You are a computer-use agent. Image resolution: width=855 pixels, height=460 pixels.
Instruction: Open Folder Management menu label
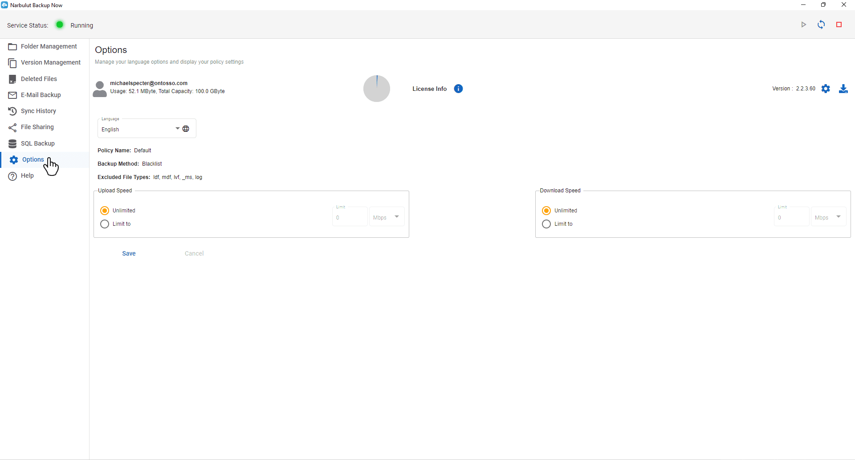pyautogui.click(x=49, y=46)
